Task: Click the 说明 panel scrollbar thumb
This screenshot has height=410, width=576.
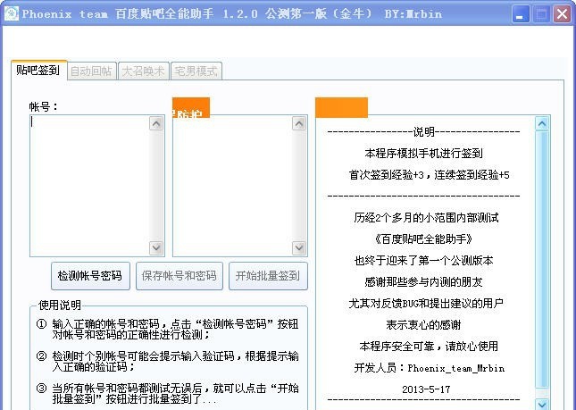Action: pyautogui.click(x=542, y=259)
